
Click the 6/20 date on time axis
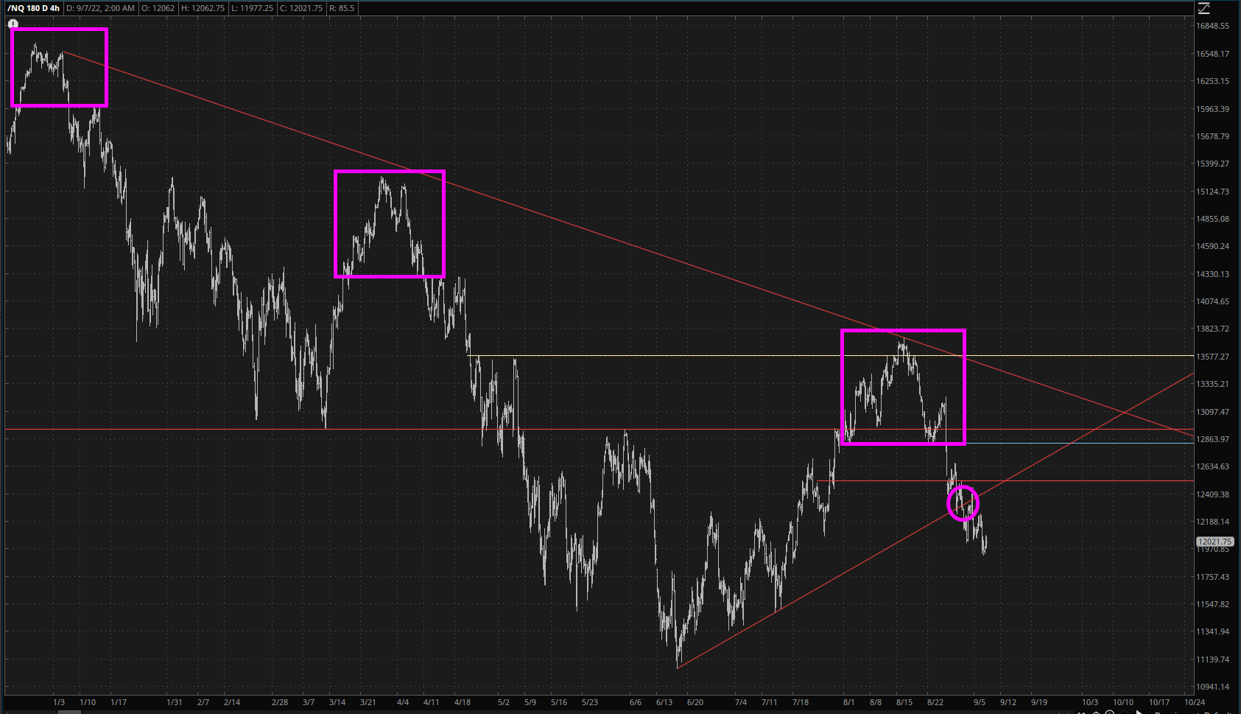coord(695,702)
